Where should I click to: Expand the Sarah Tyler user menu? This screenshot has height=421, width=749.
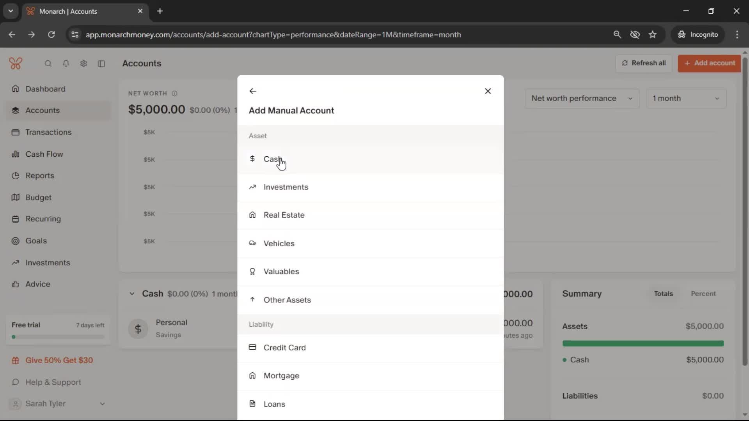(102, 404)
